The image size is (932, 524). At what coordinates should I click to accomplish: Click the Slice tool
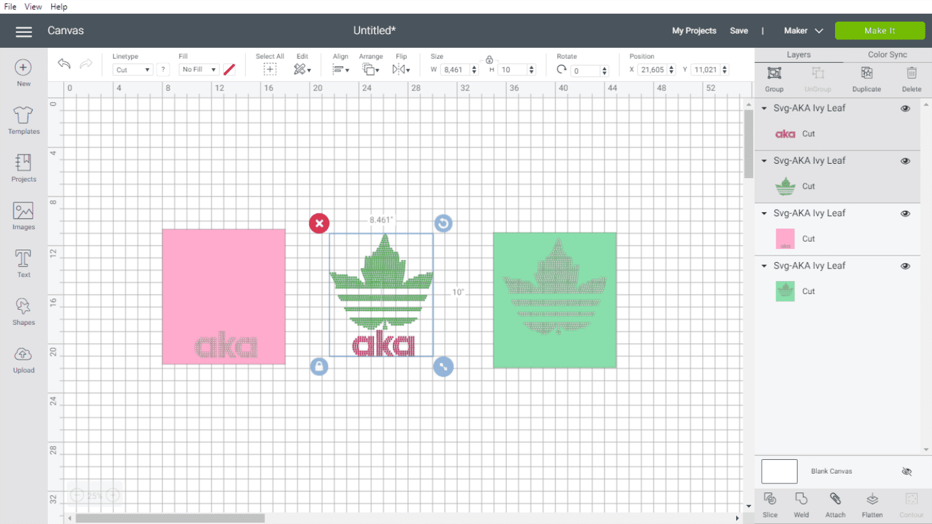(x=770, y=505)
